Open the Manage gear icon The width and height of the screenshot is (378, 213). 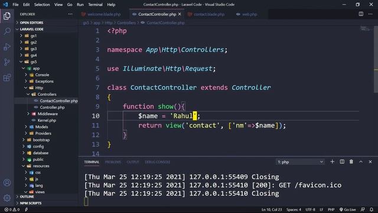pyautogui.click(x=7, y=198)
